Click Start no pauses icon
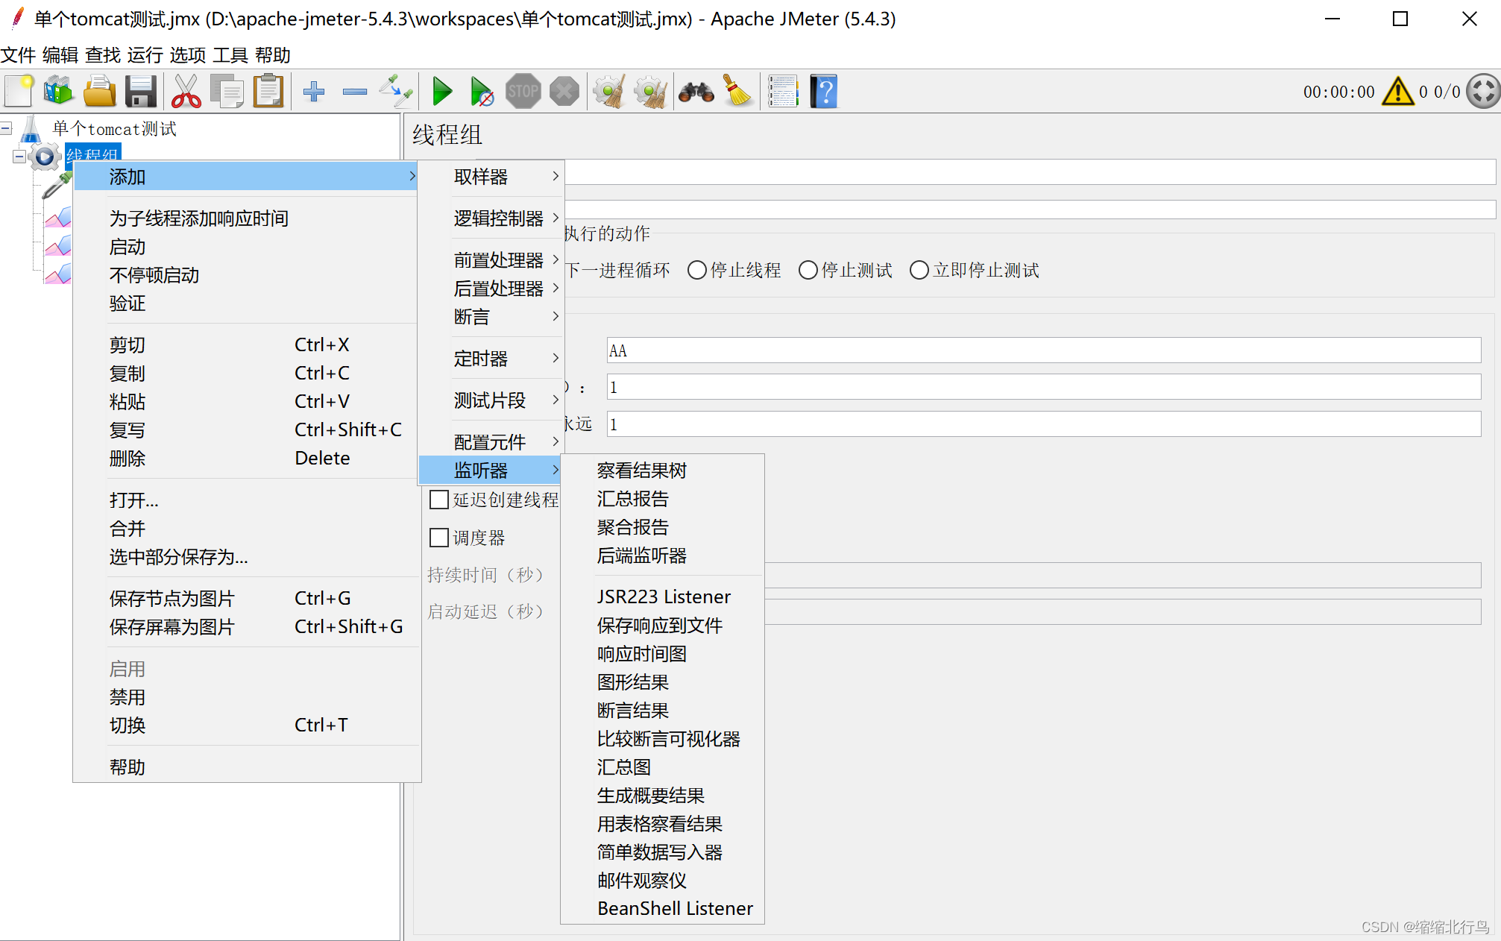The image size is (1501, 941). pos(482,92)
